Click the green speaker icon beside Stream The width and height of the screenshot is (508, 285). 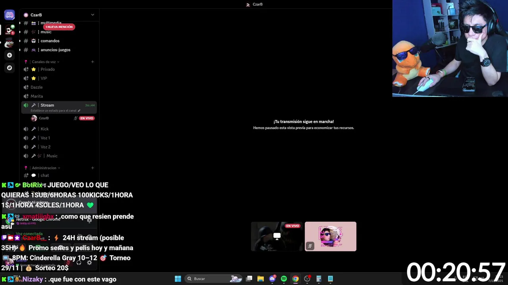[26, 105]
